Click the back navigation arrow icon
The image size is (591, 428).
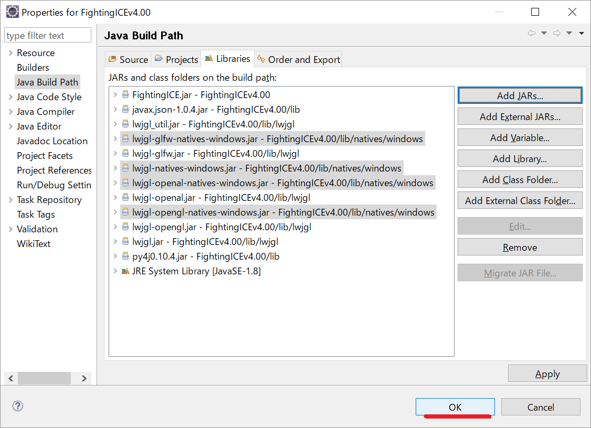[x=532, y=33]
